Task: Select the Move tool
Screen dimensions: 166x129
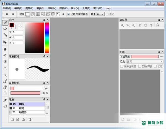Action: [5, 42]
